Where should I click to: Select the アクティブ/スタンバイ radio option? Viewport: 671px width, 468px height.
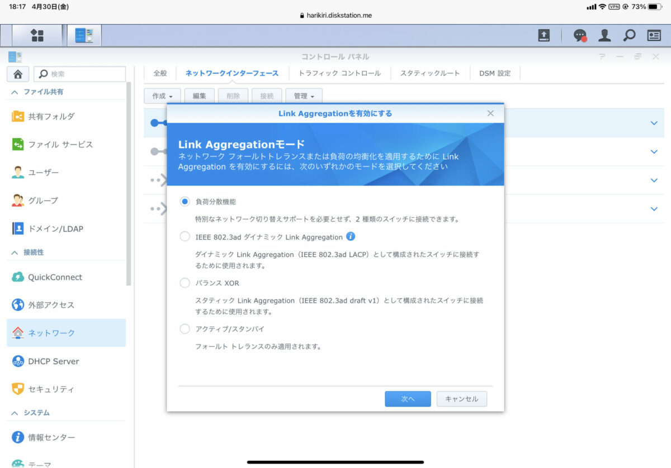click(x=185, y=329)
